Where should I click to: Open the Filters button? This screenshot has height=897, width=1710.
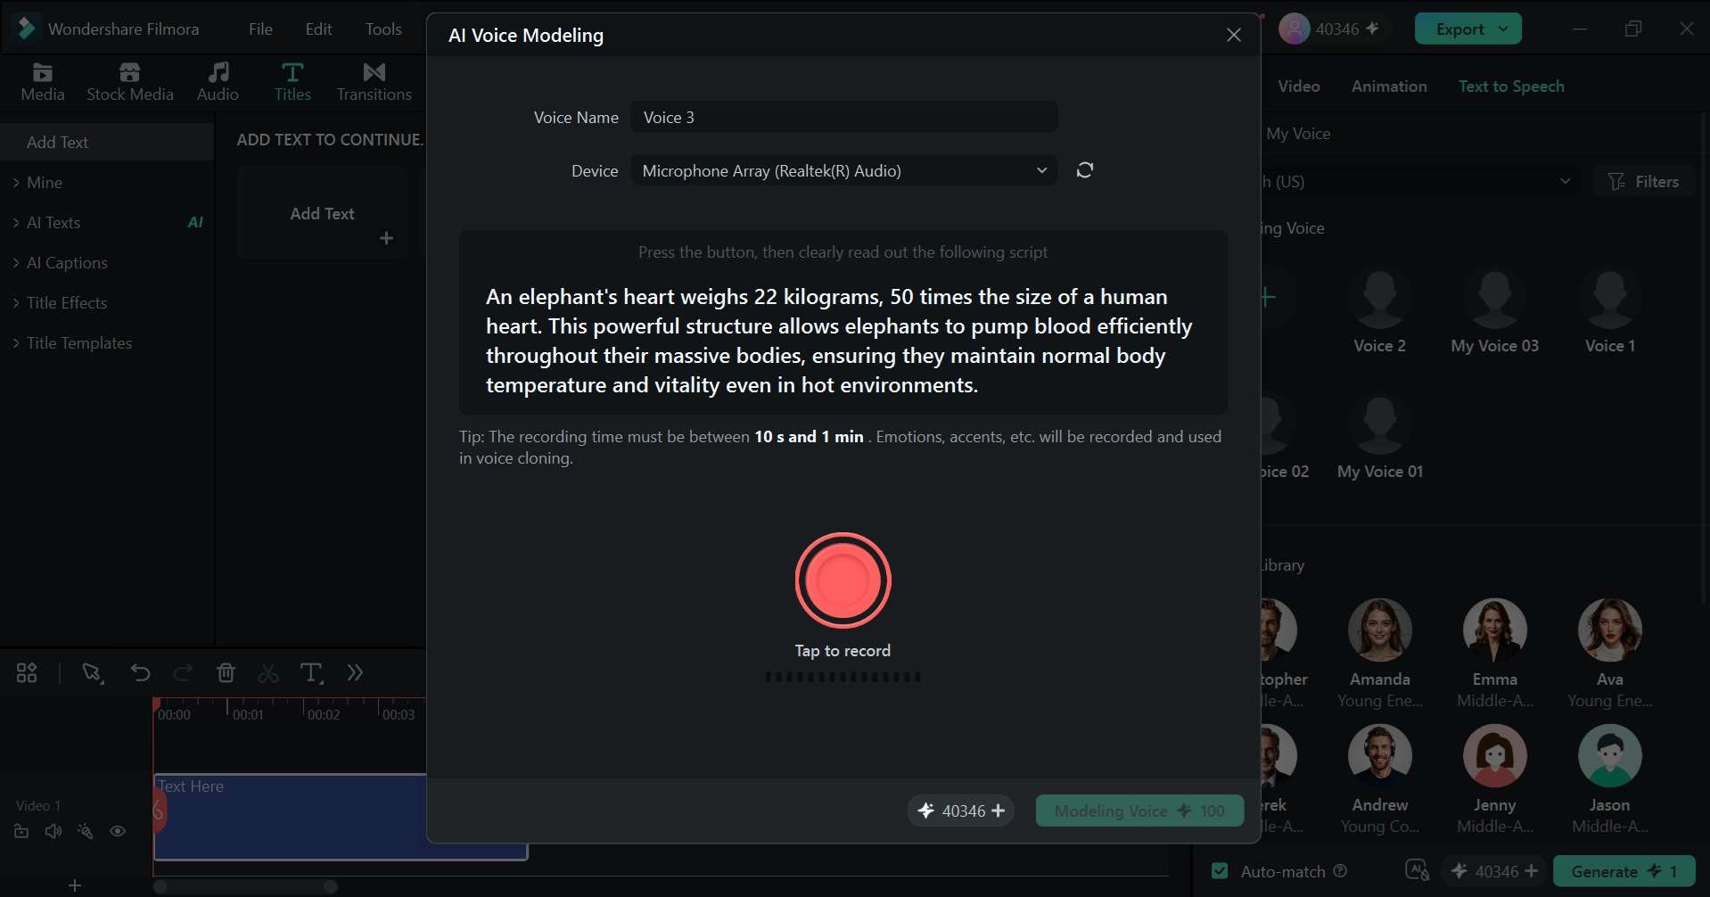(x=1644, y=181)
